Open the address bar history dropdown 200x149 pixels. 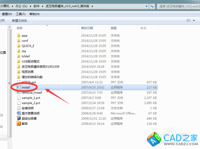click(x=146, y=6)
